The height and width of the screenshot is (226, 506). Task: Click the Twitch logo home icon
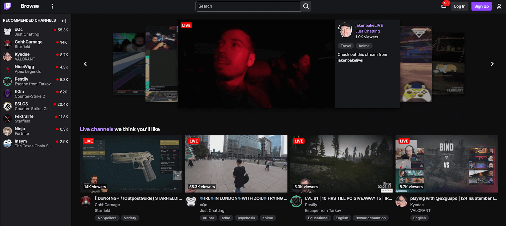click(x=7, y=6)
